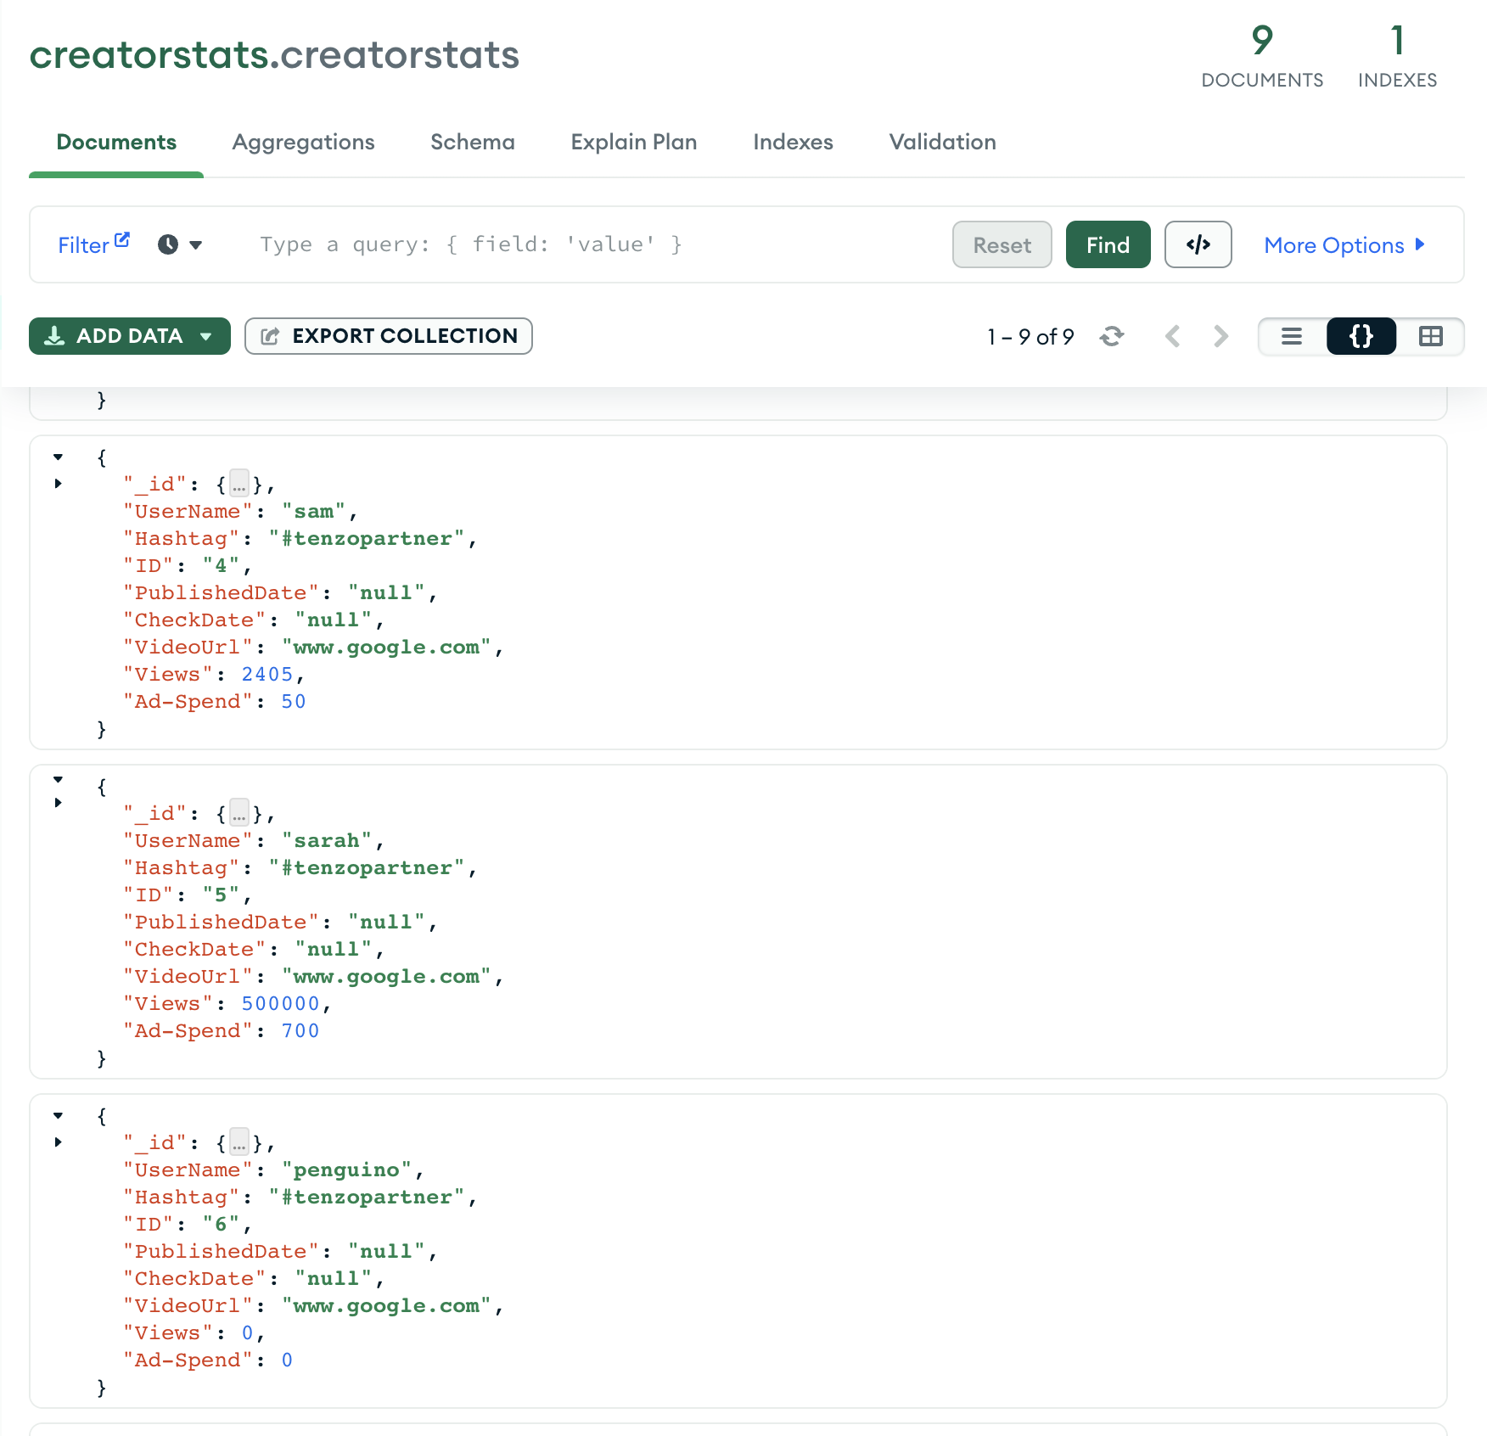Switch to JSON view
Viewport: 1487px width, 1436px height.
point(1361,337)
